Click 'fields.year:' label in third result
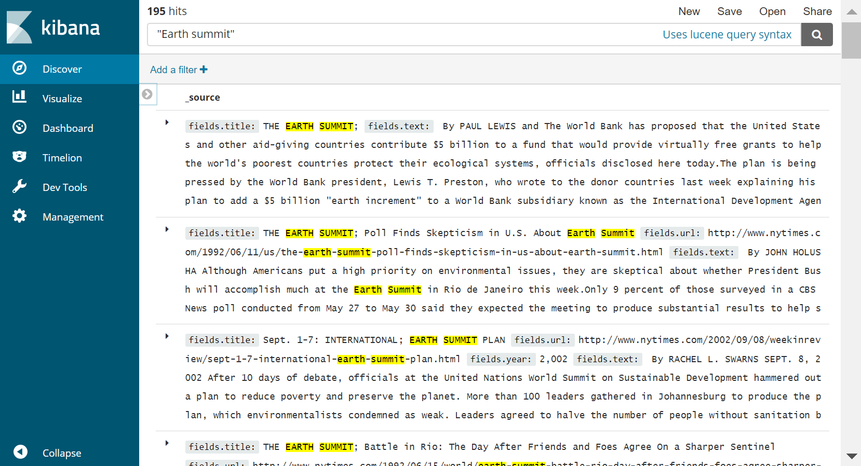 point(501,359)
